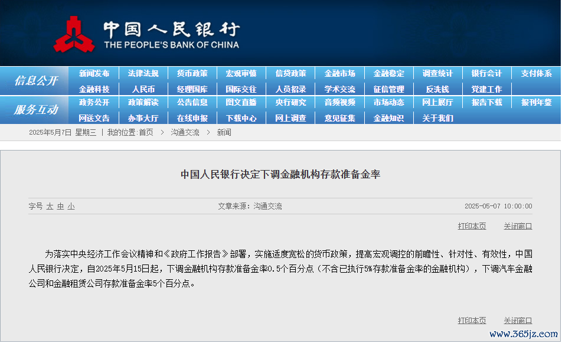Open 国际交往 menu item
The height and width of the screenshot is (343, 562).
[x=241, y=89]
